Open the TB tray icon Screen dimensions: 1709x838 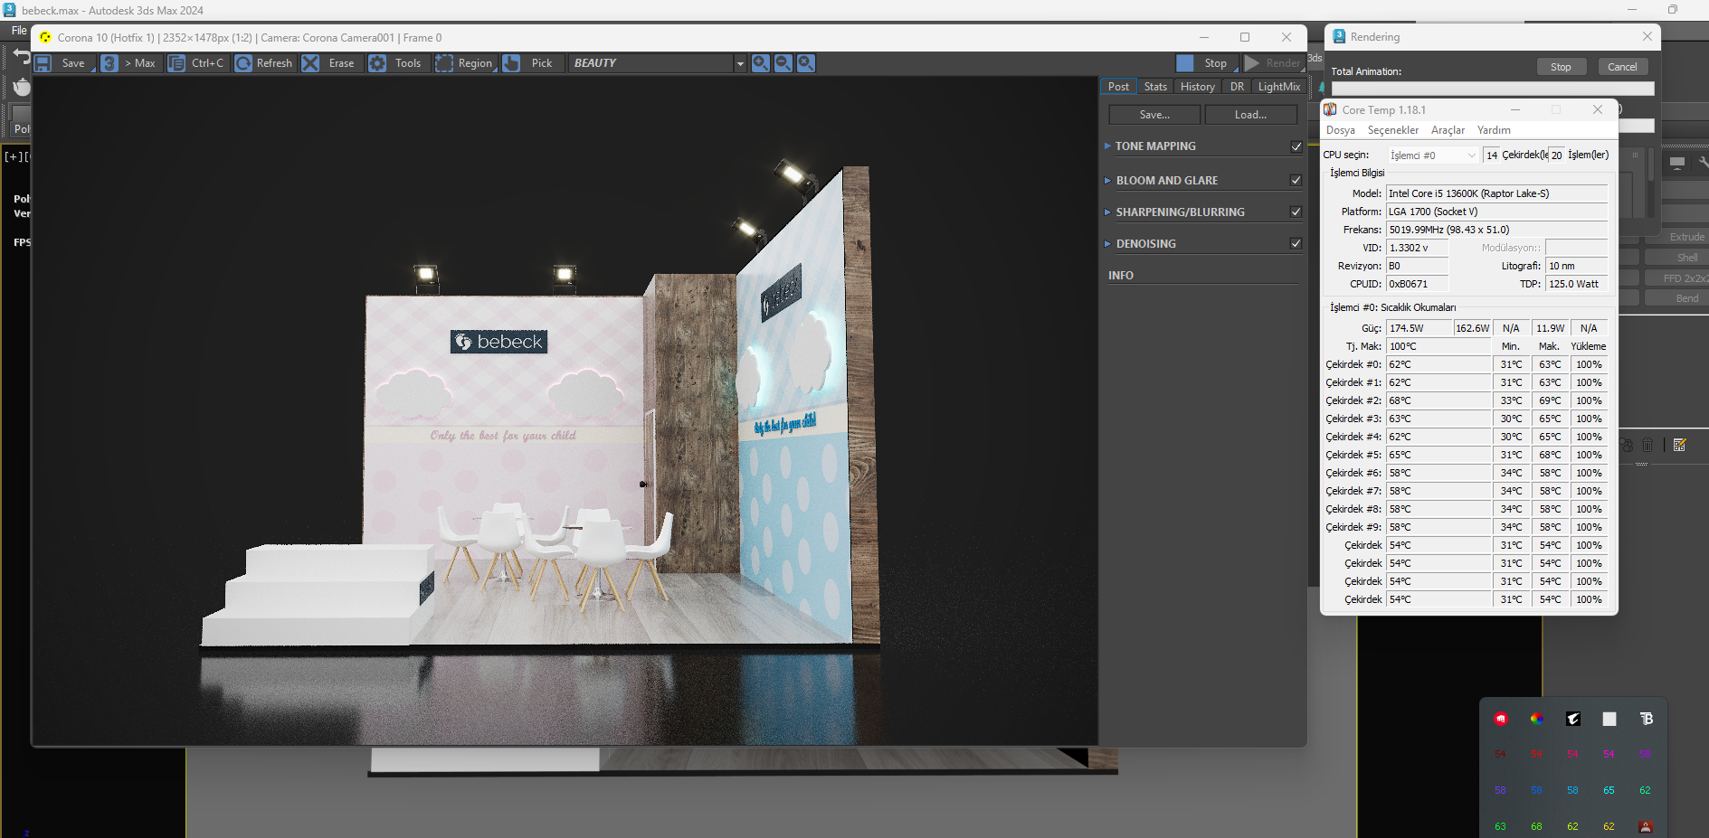point(1646,719)
